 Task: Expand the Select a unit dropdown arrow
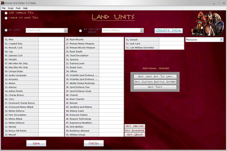66,30
